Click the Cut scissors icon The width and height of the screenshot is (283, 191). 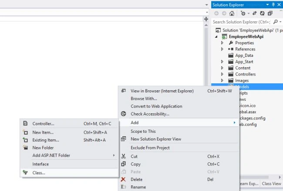point(124,156)
